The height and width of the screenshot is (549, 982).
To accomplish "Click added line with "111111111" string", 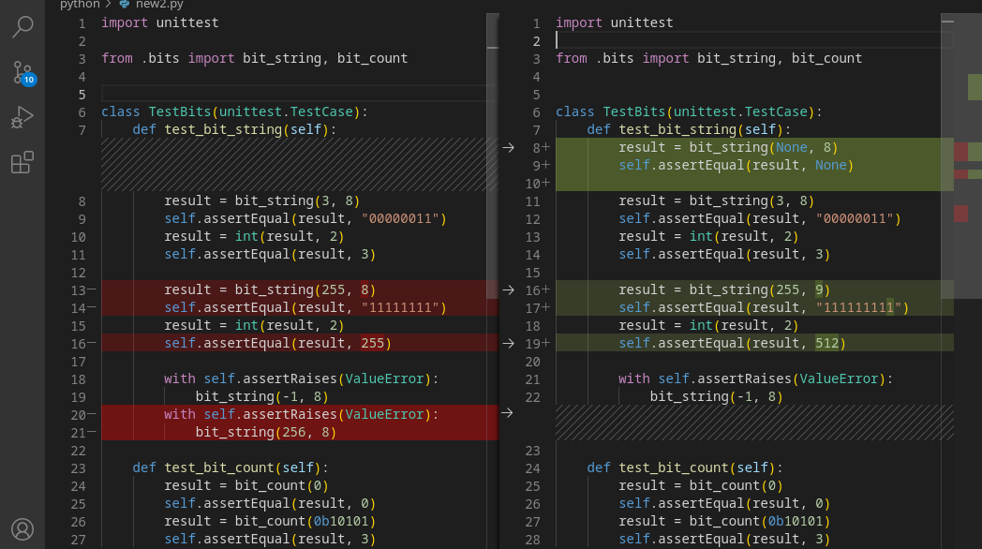I will click(x=764, y=307).
